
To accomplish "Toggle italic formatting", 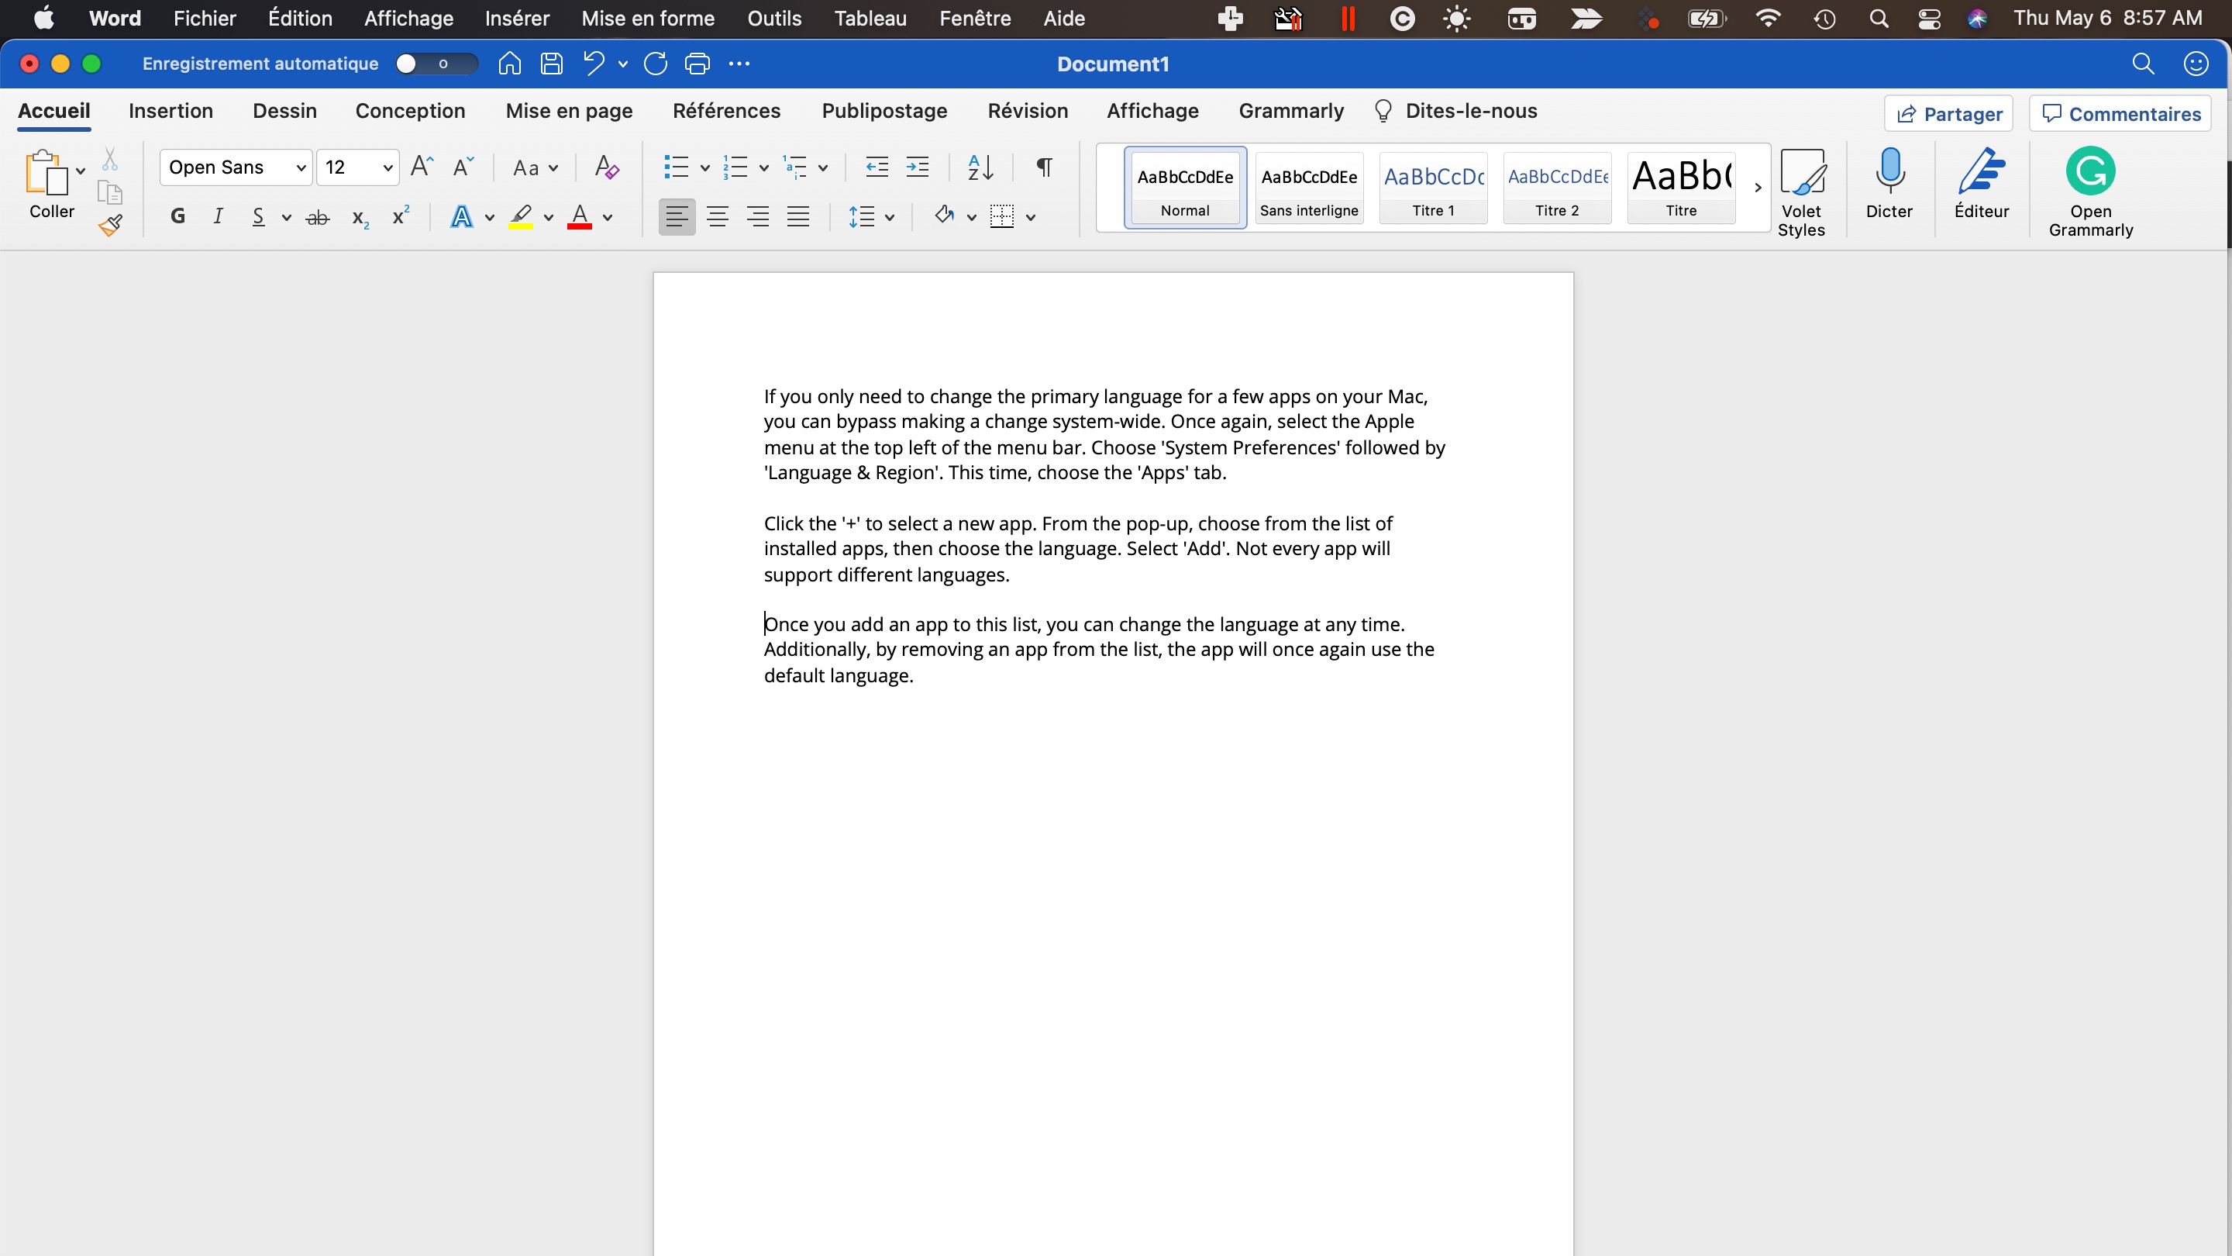I will pos(219,217).
